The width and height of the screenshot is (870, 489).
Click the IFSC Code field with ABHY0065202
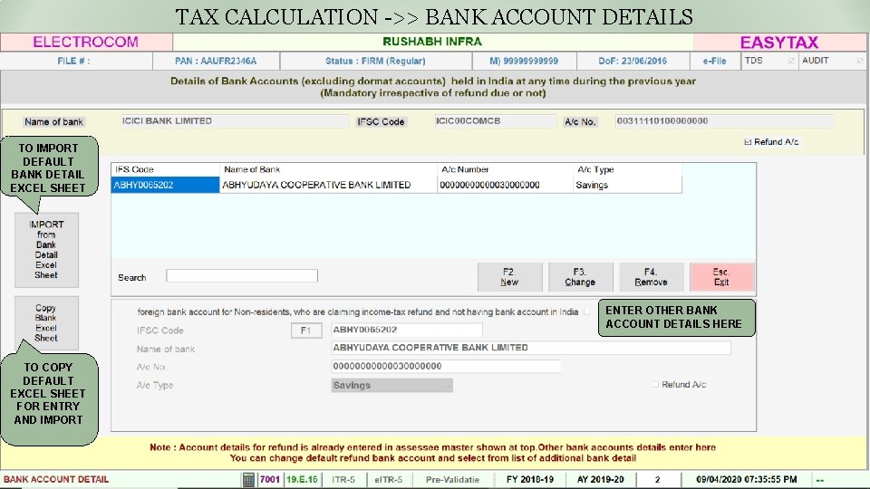(407, 330)
